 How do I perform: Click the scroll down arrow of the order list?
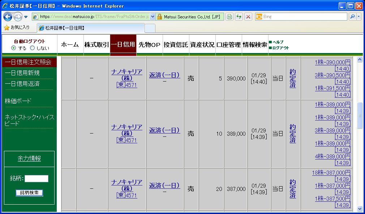tap(360, 209)
